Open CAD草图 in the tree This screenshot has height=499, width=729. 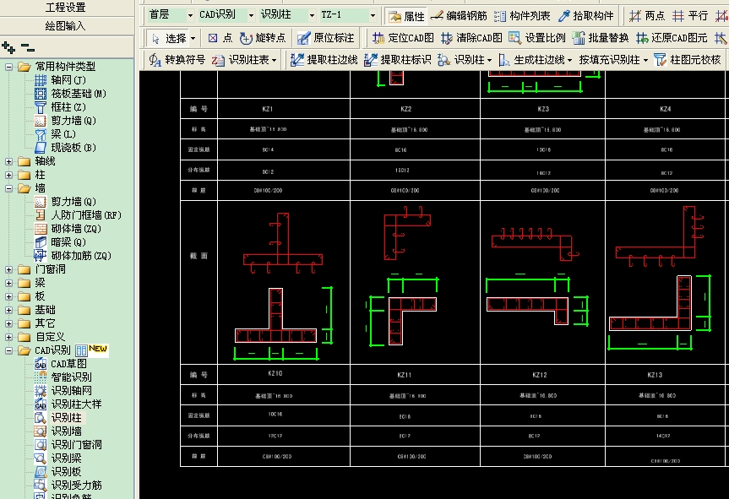(68, 364)
